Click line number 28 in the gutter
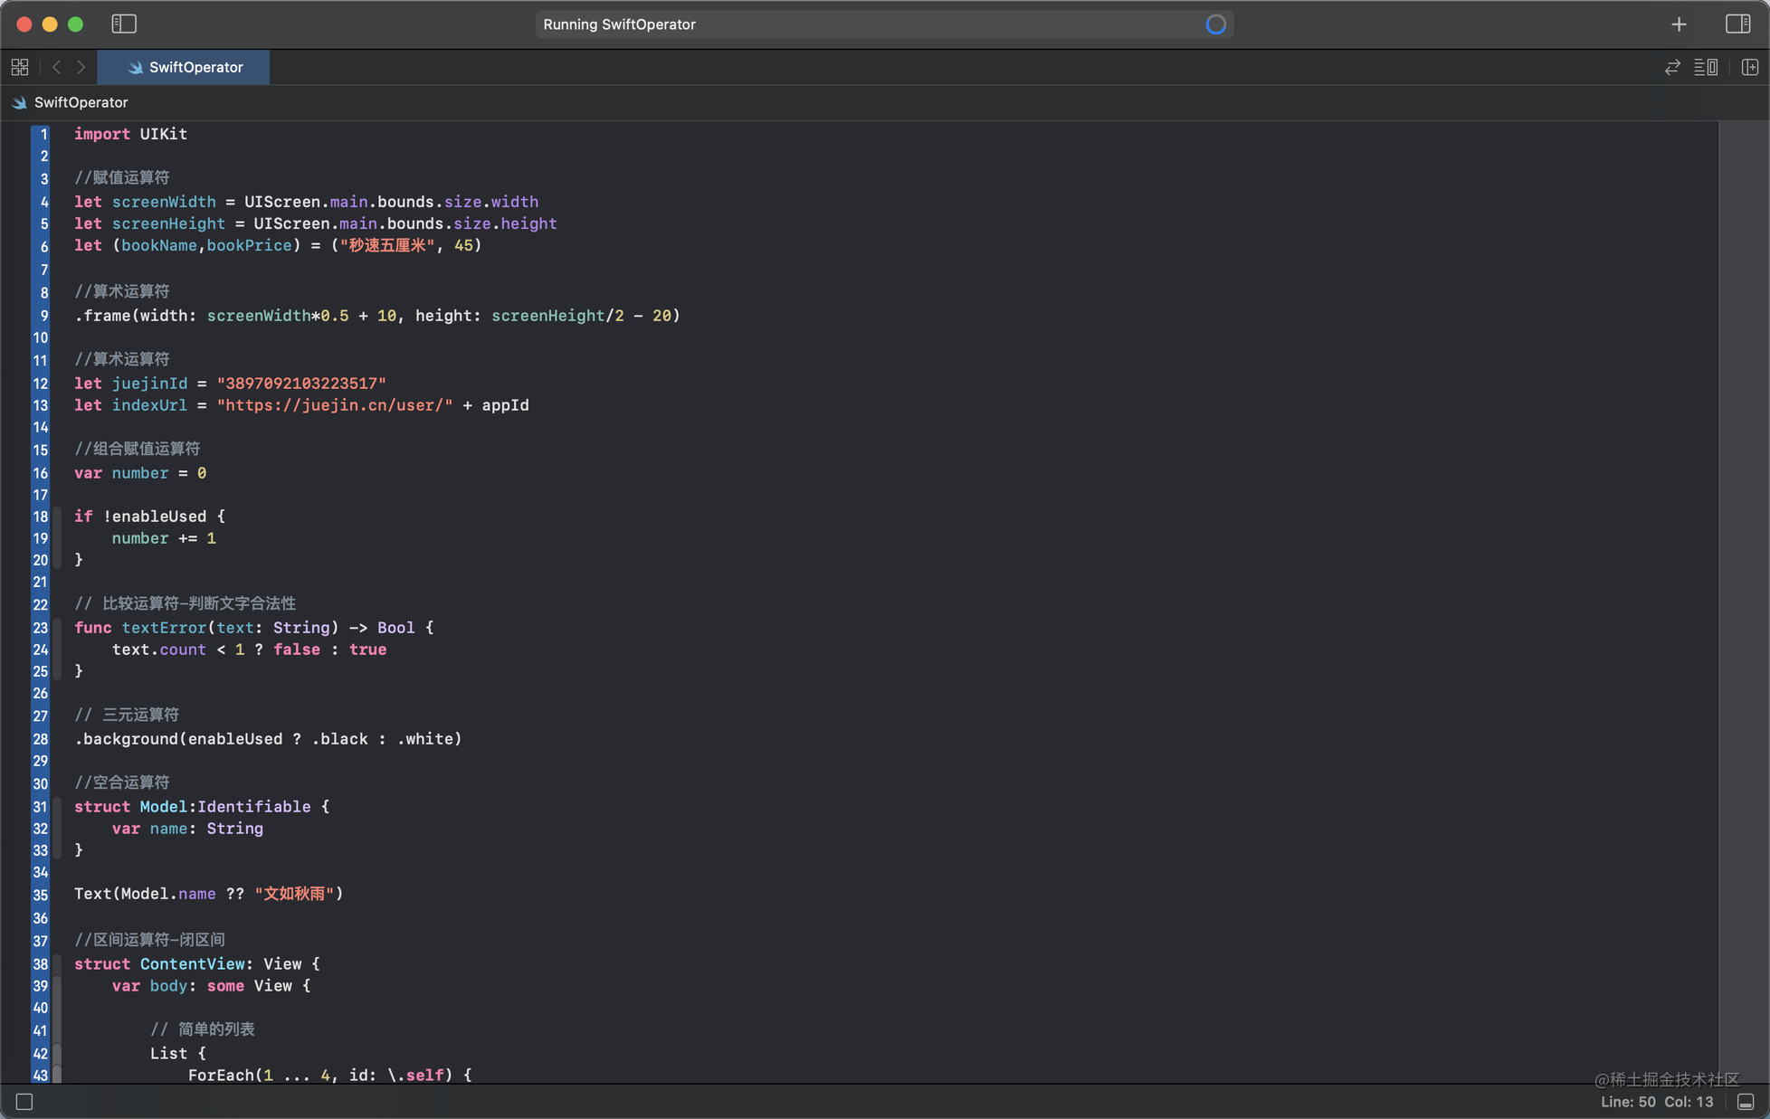1770x1119 pixels. [41, 739]
